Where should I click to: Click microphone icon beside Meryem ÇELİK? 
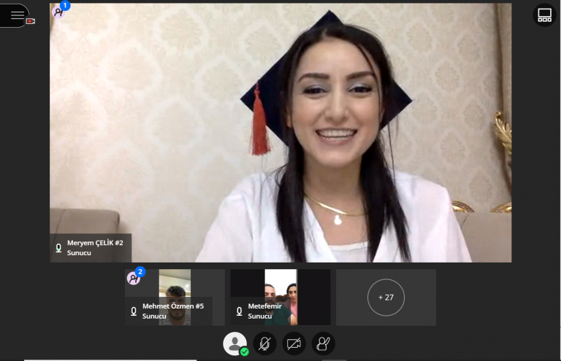tap(58, 248)
